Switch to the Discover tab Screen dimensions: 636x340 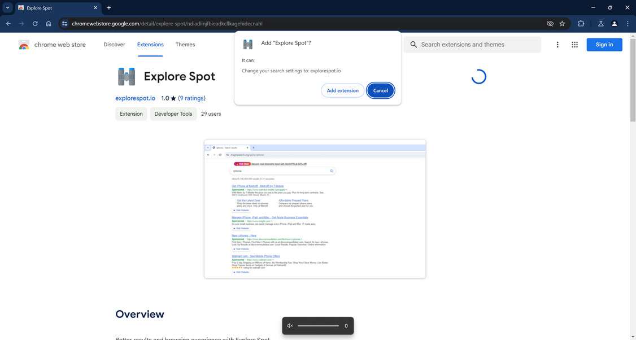click(x=114, y=44)
